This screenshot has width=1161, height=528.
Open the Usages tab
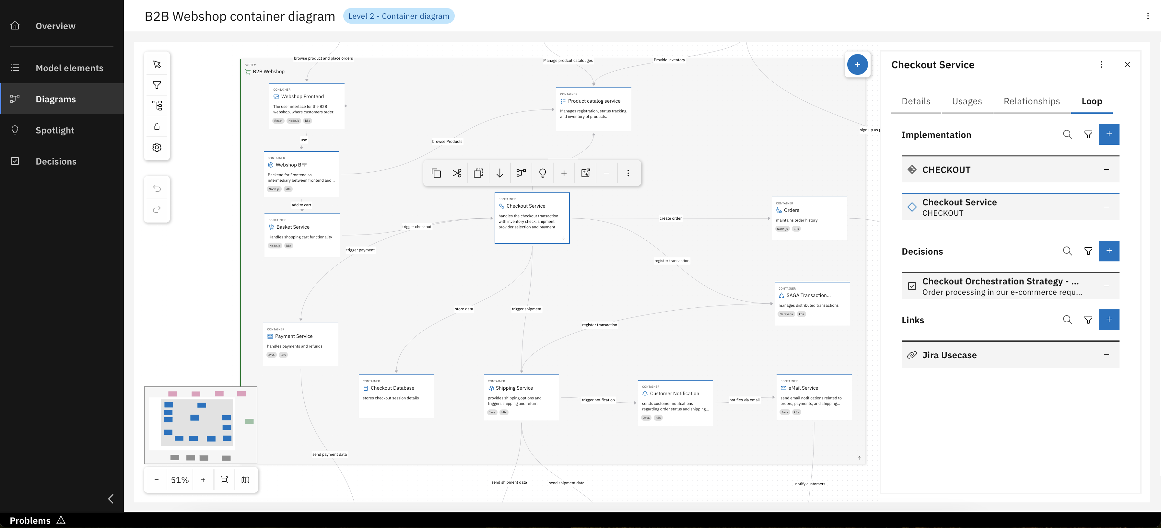[x=967, y=101]
